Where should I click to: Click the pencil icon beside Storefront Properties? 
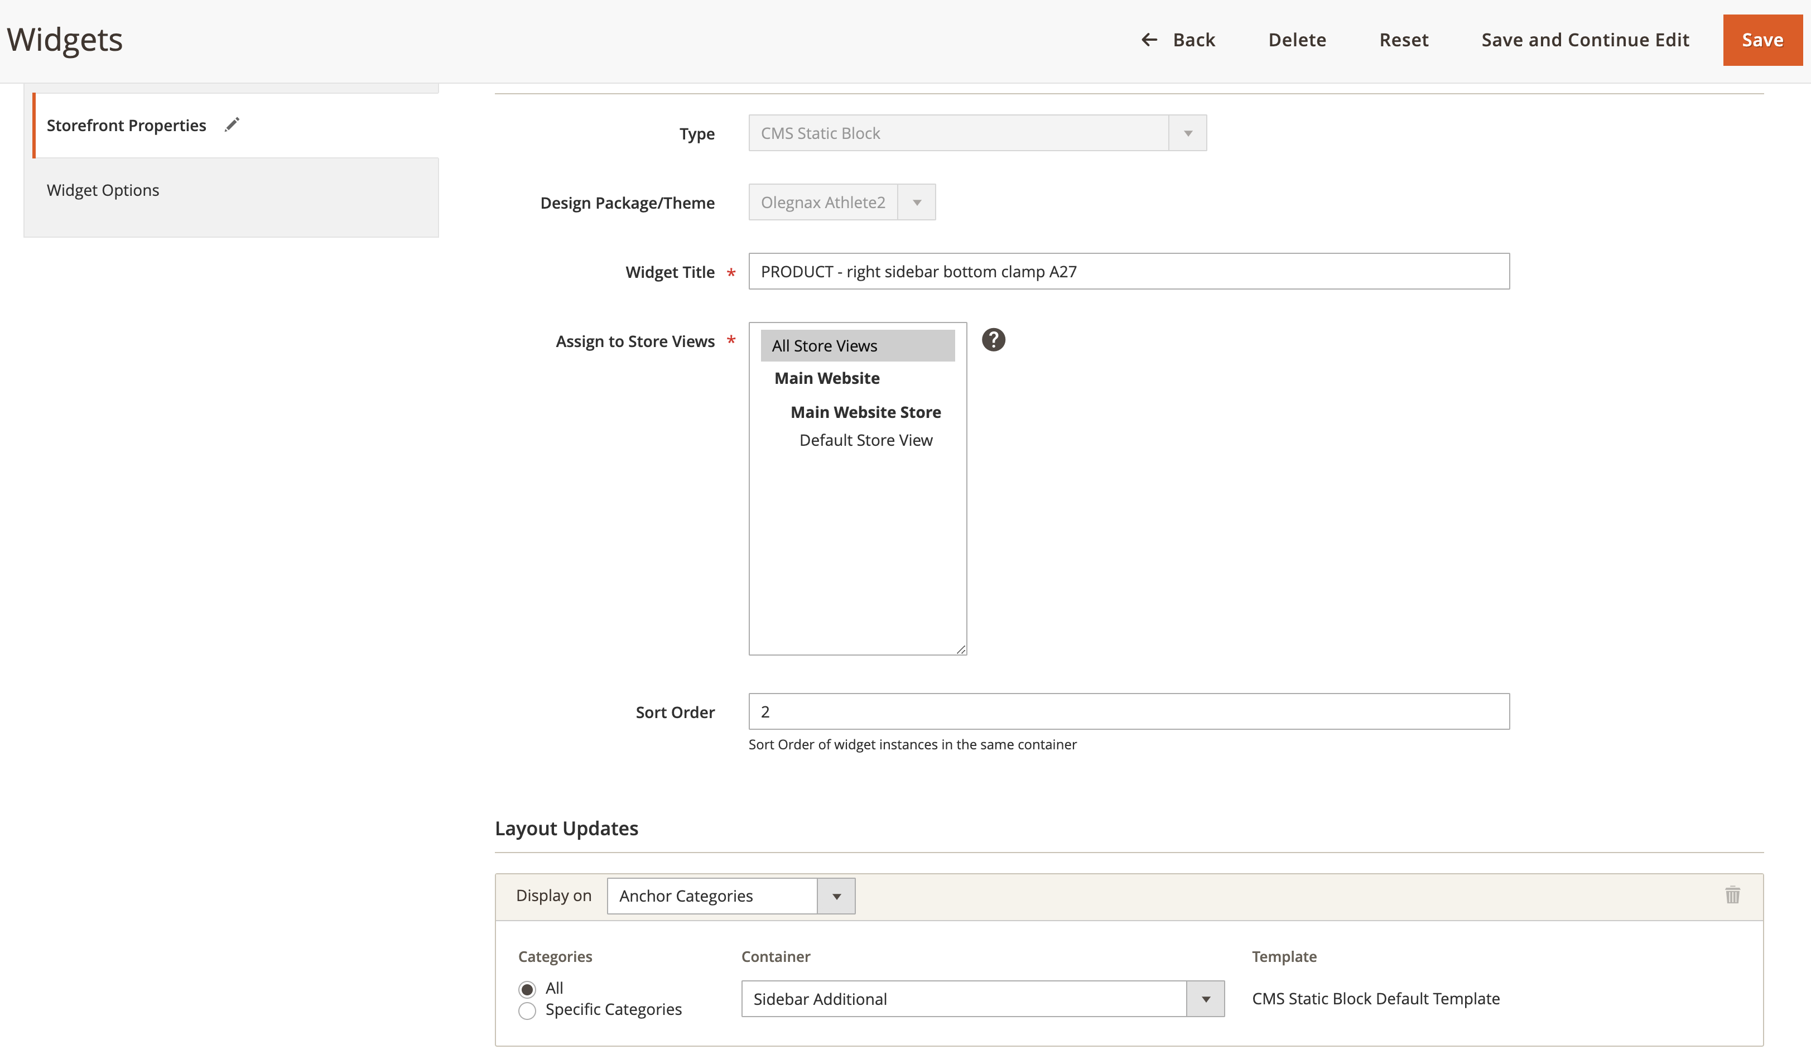(232, 125)
